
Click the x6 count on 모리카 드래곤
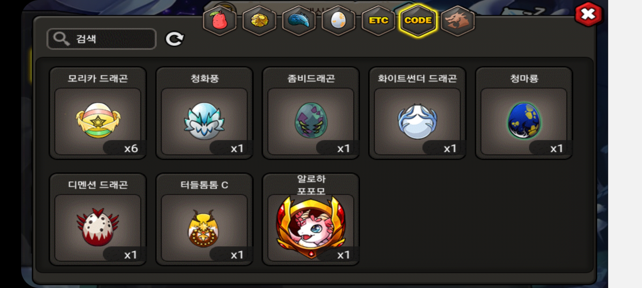tap(131, 149)
